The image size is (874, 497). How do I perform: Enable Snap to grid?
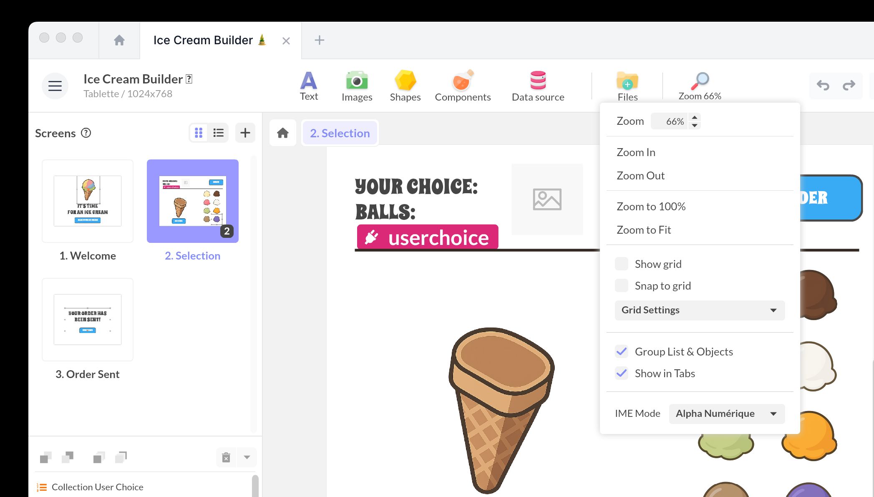click(621, 285)
